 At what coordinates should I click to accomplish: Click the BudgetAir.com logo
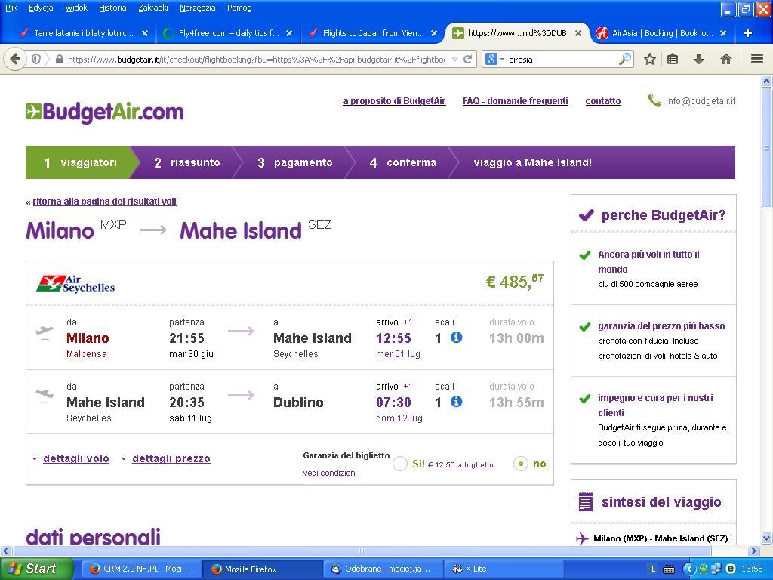pos(104,113)
